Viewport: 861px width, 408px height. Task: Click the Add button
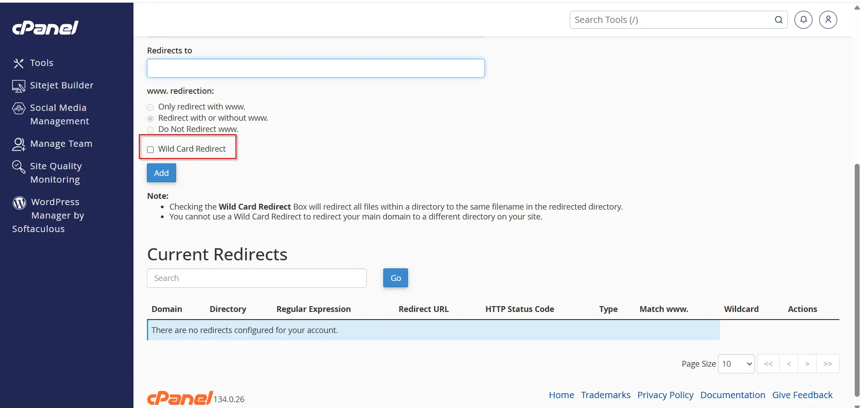161,173
